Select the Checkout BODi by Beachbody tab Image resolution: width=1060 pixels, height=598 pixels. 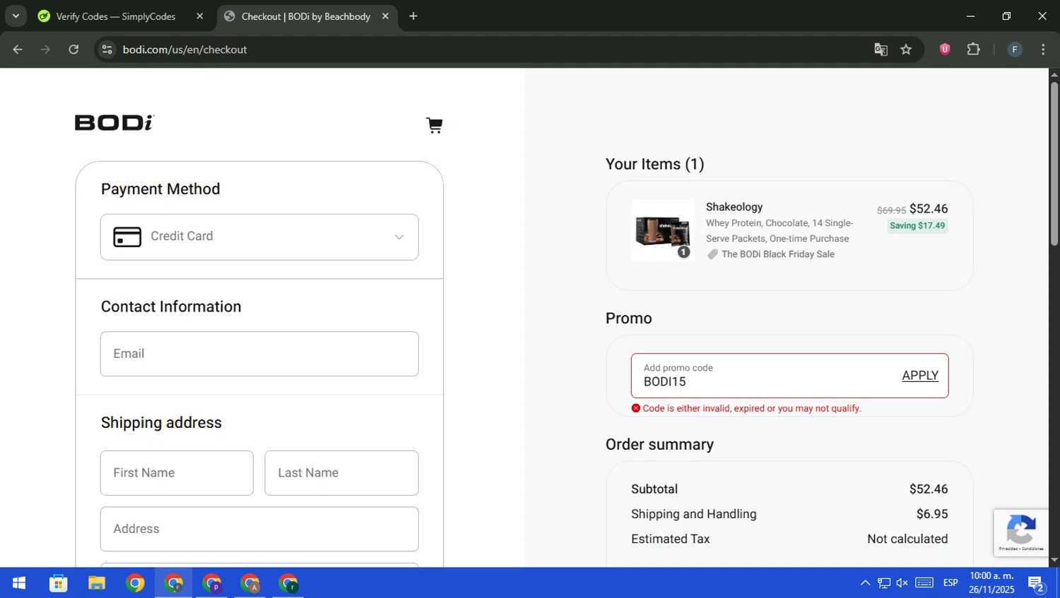click(x=305, y=16)
